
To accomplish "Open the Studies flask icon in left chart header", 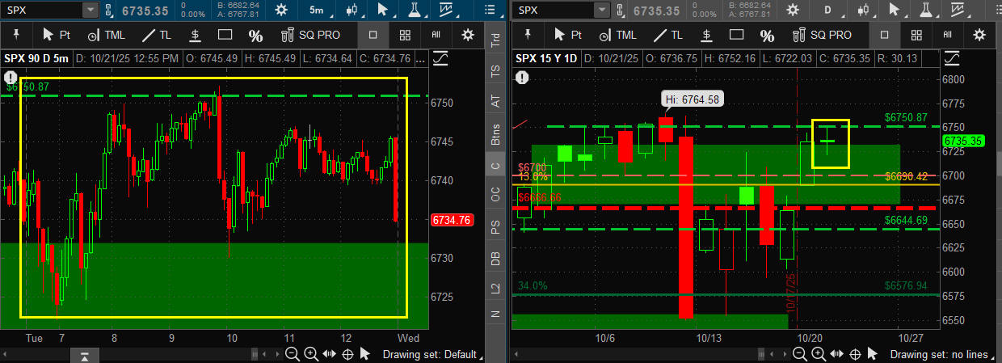I will (415, 10).
